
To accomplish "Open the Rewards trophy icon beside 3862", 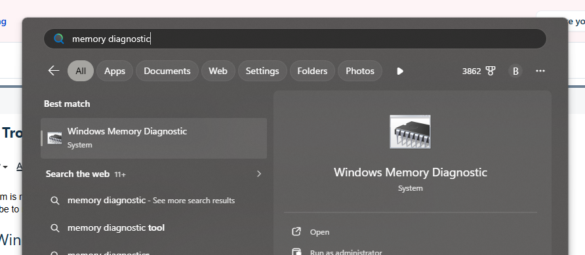I will click(491, 71).
